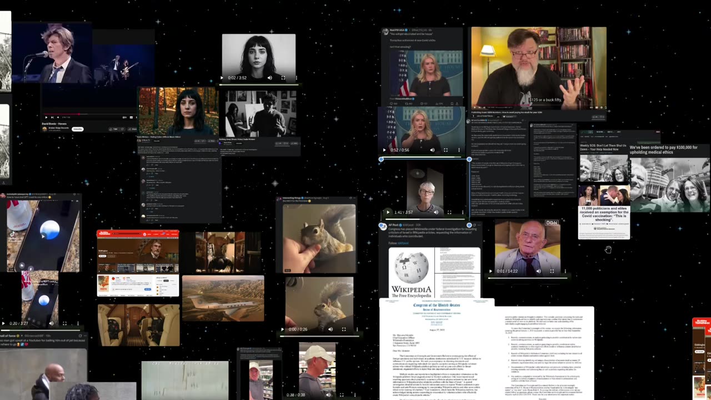The image size is (711, 400).
Task: Enter fullscreen on the 1:41 / 3:57 video
Action: [449, 212]
